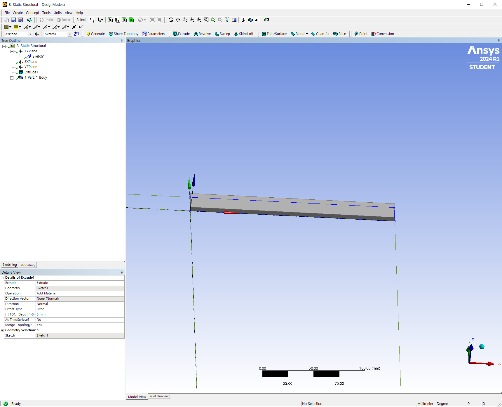
Task: Click the camera image capture icon
Action: [x=30, y=20]
